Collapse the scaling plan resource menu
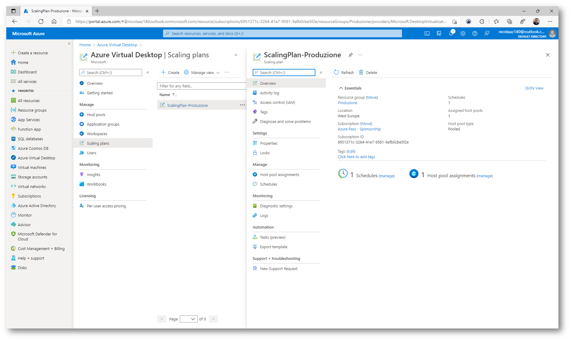 click(321, 72)
